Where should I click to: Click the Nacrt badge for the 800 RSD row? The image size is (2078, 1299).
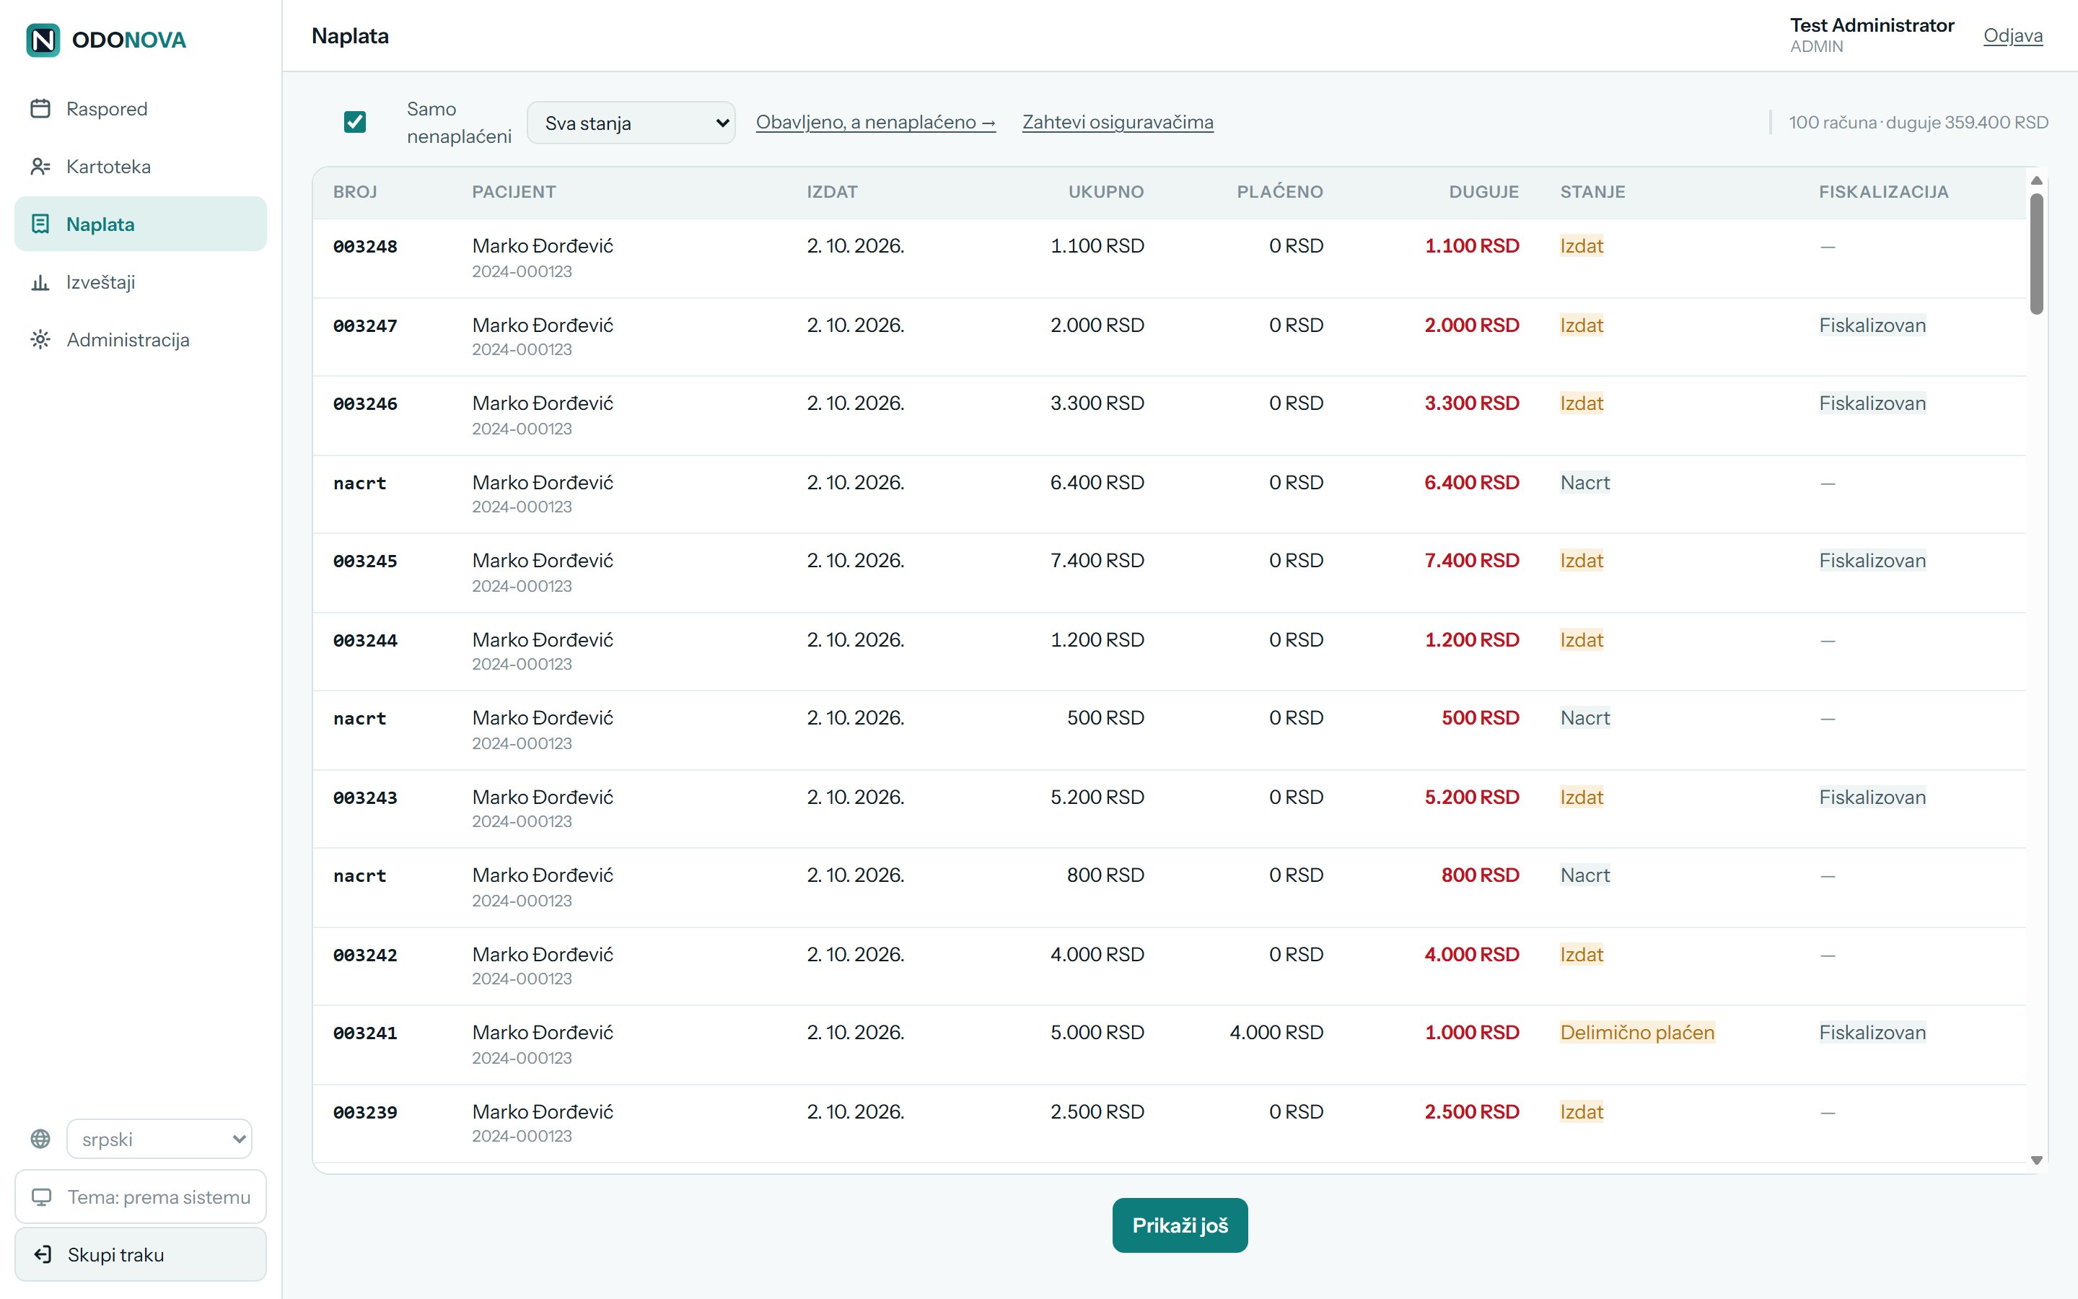pyautogui.click(x=1584, y=875)
